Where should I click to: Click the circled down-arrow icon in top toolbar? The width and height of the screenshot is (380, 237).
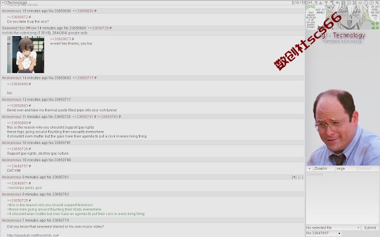click(349, 2)
